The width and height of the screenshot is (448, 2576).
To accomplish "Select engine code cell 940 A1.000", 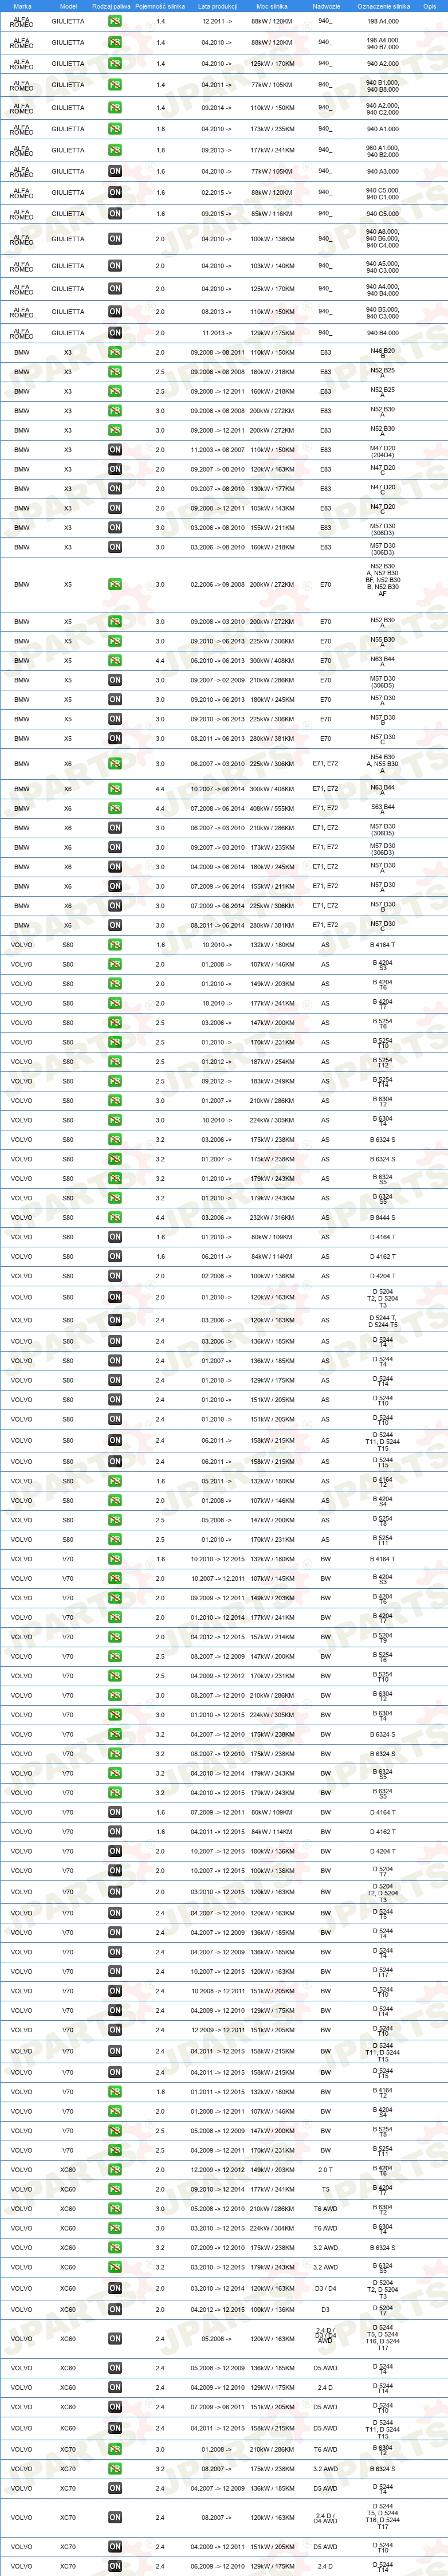I will (x=383, y=129).
